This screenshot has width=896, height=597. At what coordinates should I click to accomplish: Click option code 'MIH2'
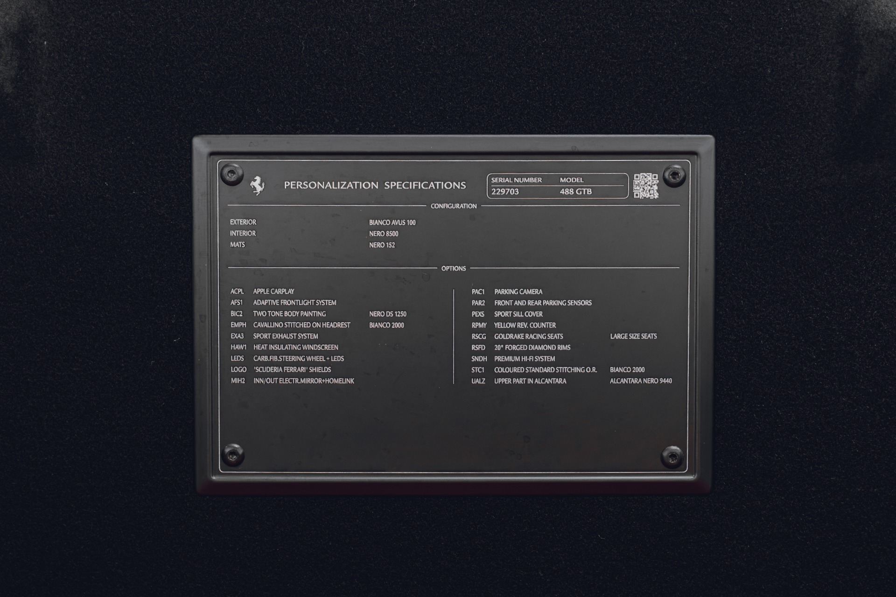(238, 381)
